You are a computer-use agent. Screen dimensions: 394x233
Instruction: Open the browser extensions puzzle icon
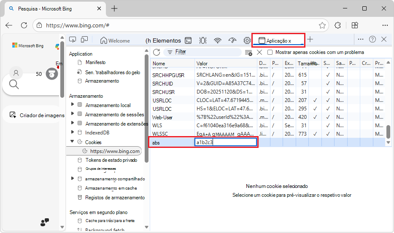[x=338, y=25]
